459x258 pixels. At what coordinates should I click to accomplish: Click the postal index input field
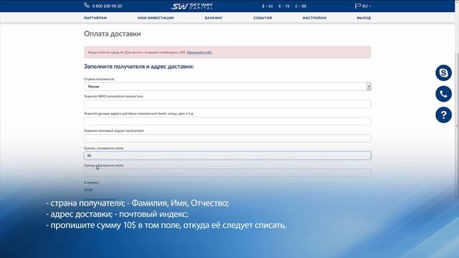click(227, 138)
